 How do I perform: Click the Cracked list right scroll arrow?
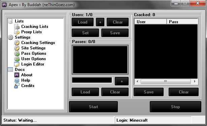195,81
